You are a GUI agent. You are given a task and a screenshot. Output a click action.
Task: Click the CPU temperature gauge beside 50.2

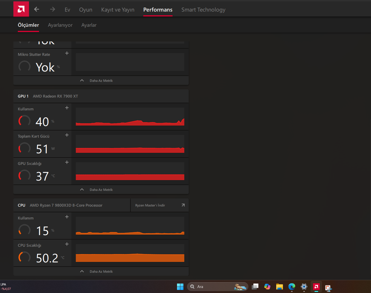(25, 257)
